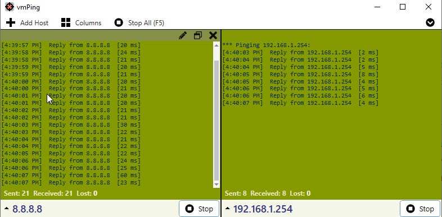Click the scrollbar thumb in 8.8.8.8 log
Image resolution: width=442 pixels, height=217 pixels.
point(217,120)
